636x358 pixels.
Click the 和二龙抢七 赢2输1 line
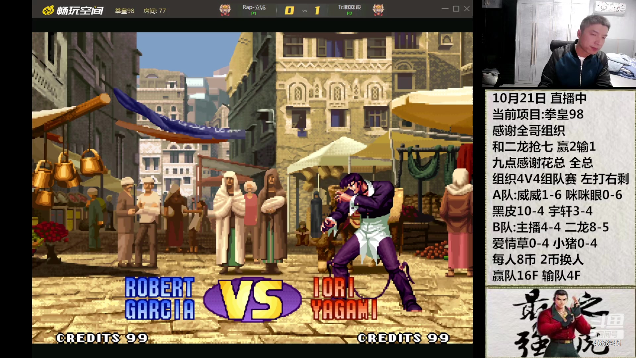(544, 147)
